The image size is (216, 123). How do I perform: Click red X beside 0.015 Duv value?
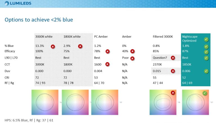173,71
